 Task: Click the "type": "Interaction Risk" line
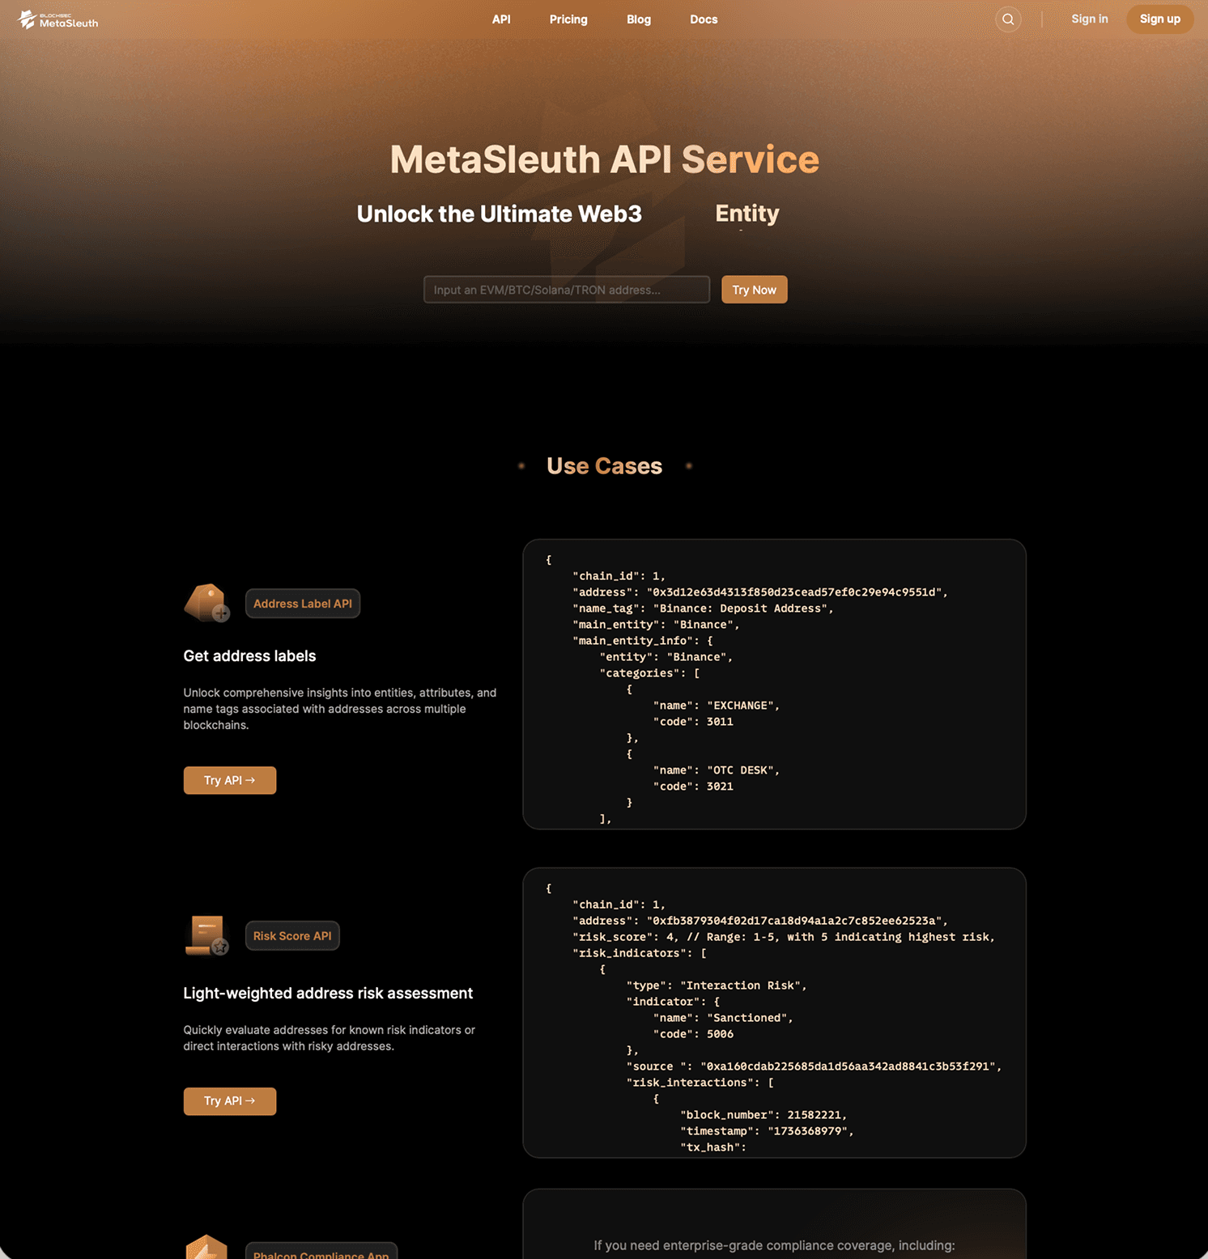point(717,986)
